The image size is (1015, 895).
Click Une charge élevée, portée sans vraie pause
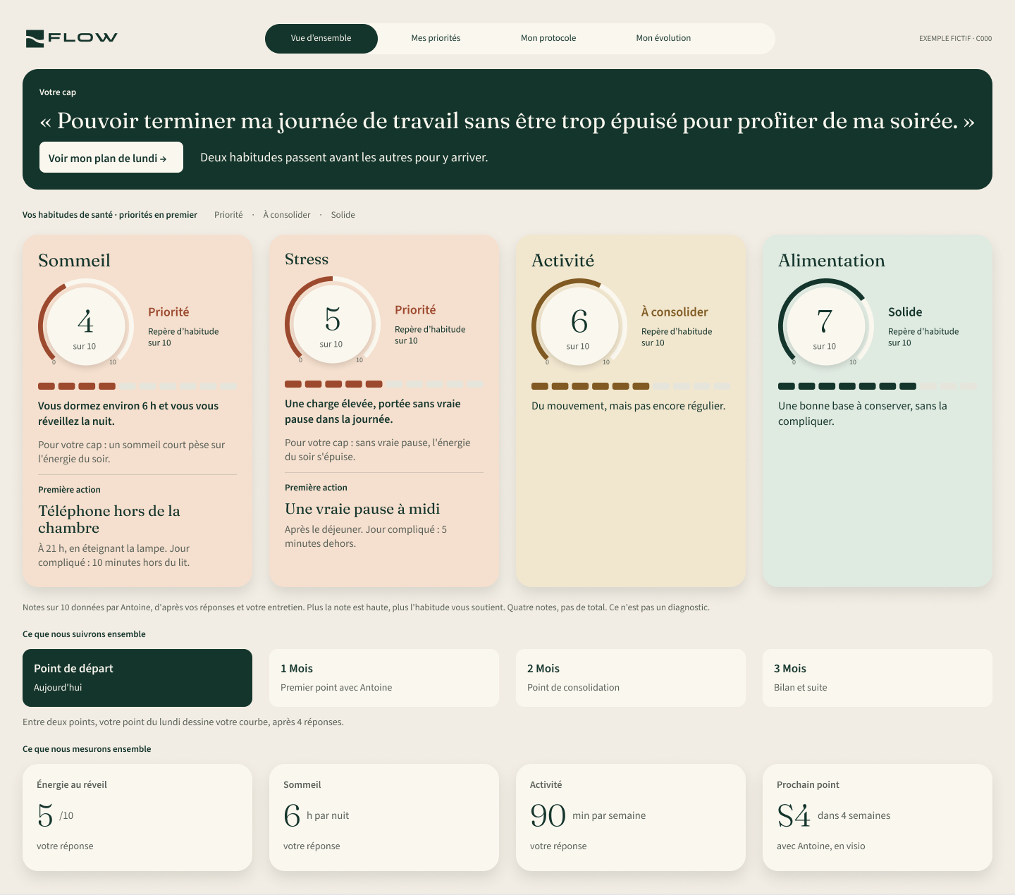373,412
